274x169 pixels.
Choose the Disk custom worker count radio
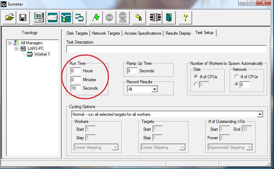tap(196, 84)
